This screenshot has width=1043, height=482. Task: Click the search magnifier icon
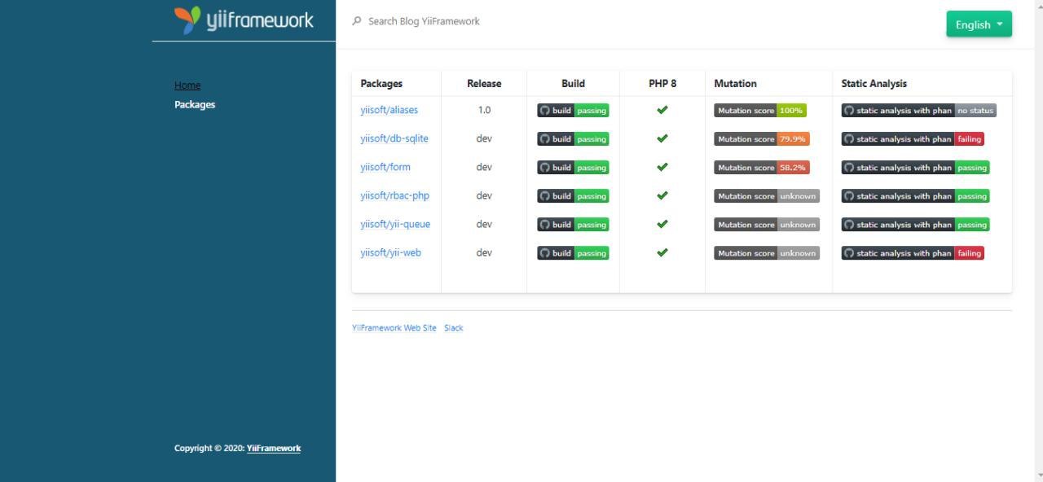[356, 21]
